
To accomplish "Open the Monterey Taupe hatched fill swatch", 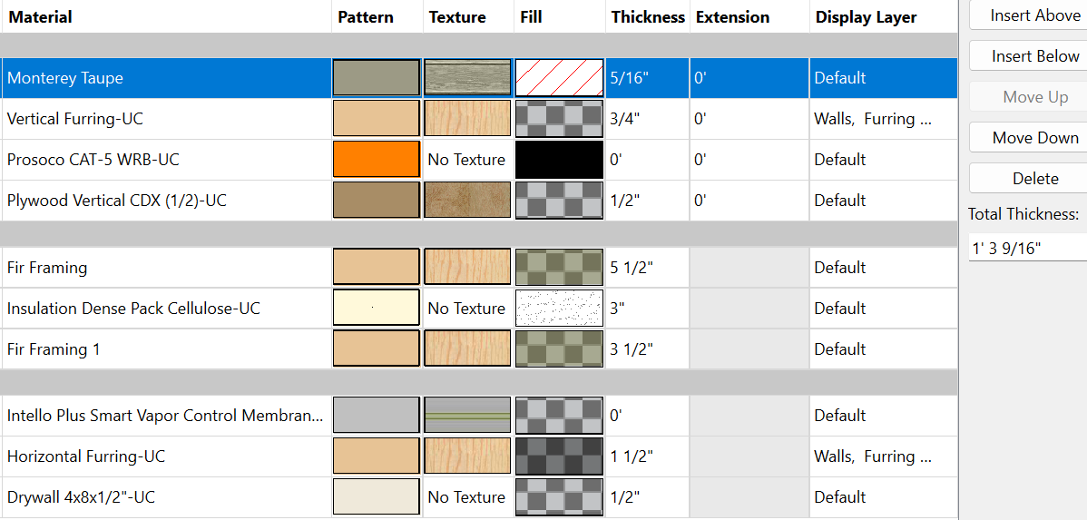I will [x=559, y=78].
